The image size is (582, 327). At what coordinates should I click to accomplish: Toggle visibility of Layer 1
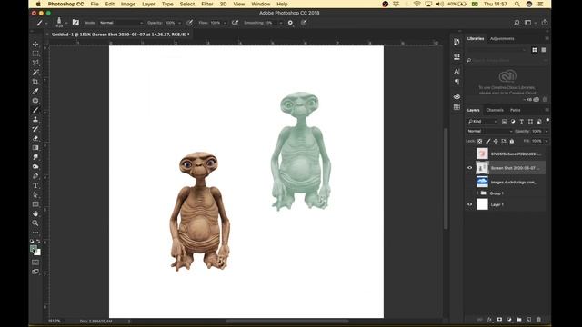point(469,204)
